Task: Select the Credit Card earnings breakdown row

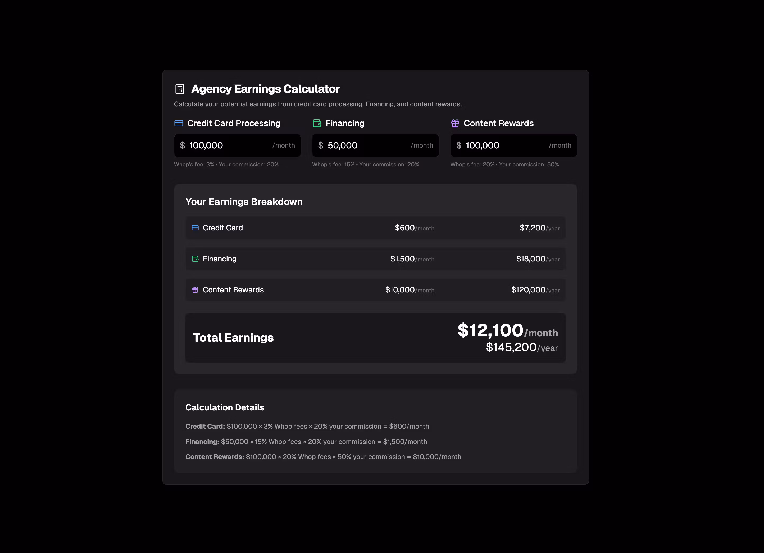Action: coord(375,228)
